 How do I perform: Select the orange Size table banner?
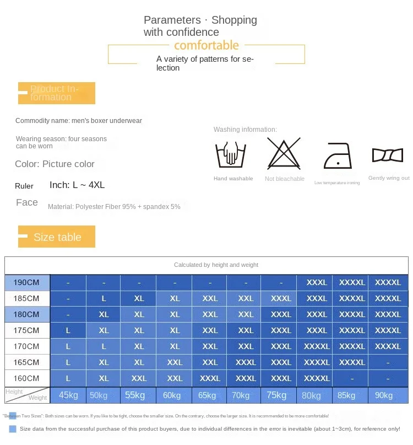tap(57, 237)
